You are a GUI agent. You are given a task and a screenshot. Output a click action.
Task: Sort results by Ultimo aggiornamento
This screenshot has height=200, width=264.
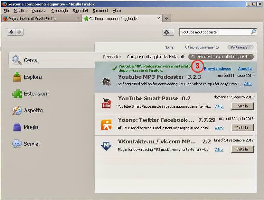point(202,47)
